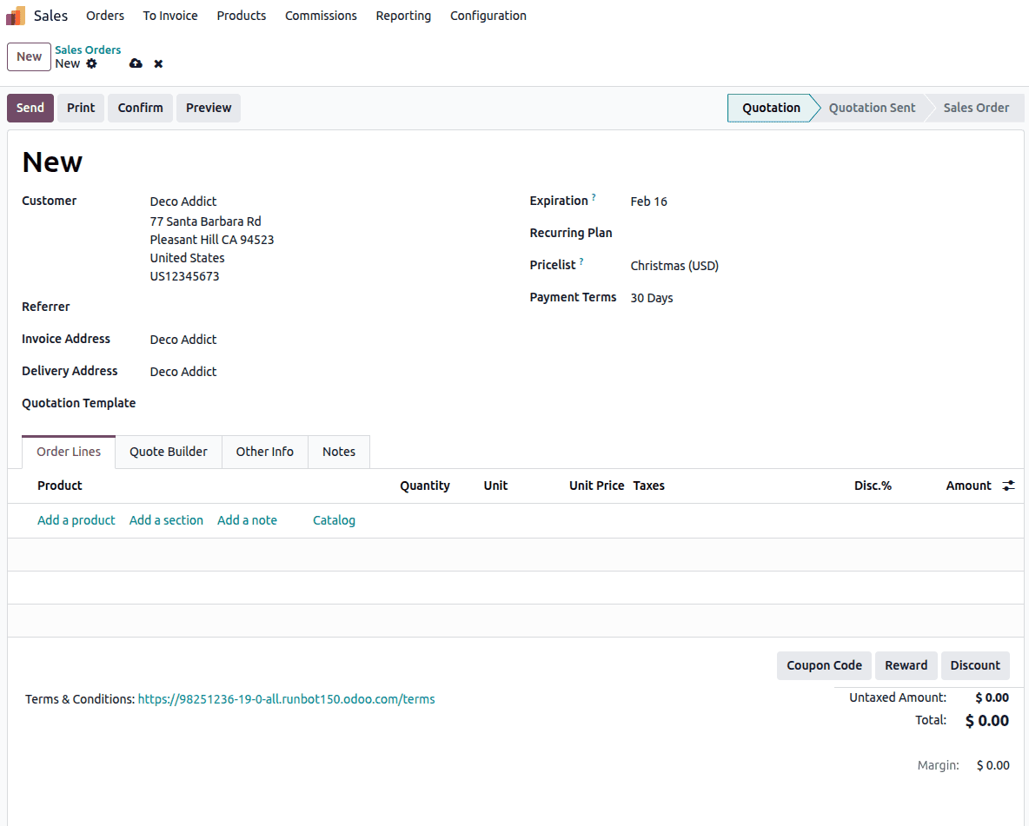Viewport: 1029px width, 826px height.
Task: Open the Sales app icon in top-left corner
Action: click(x=15, y=15)
